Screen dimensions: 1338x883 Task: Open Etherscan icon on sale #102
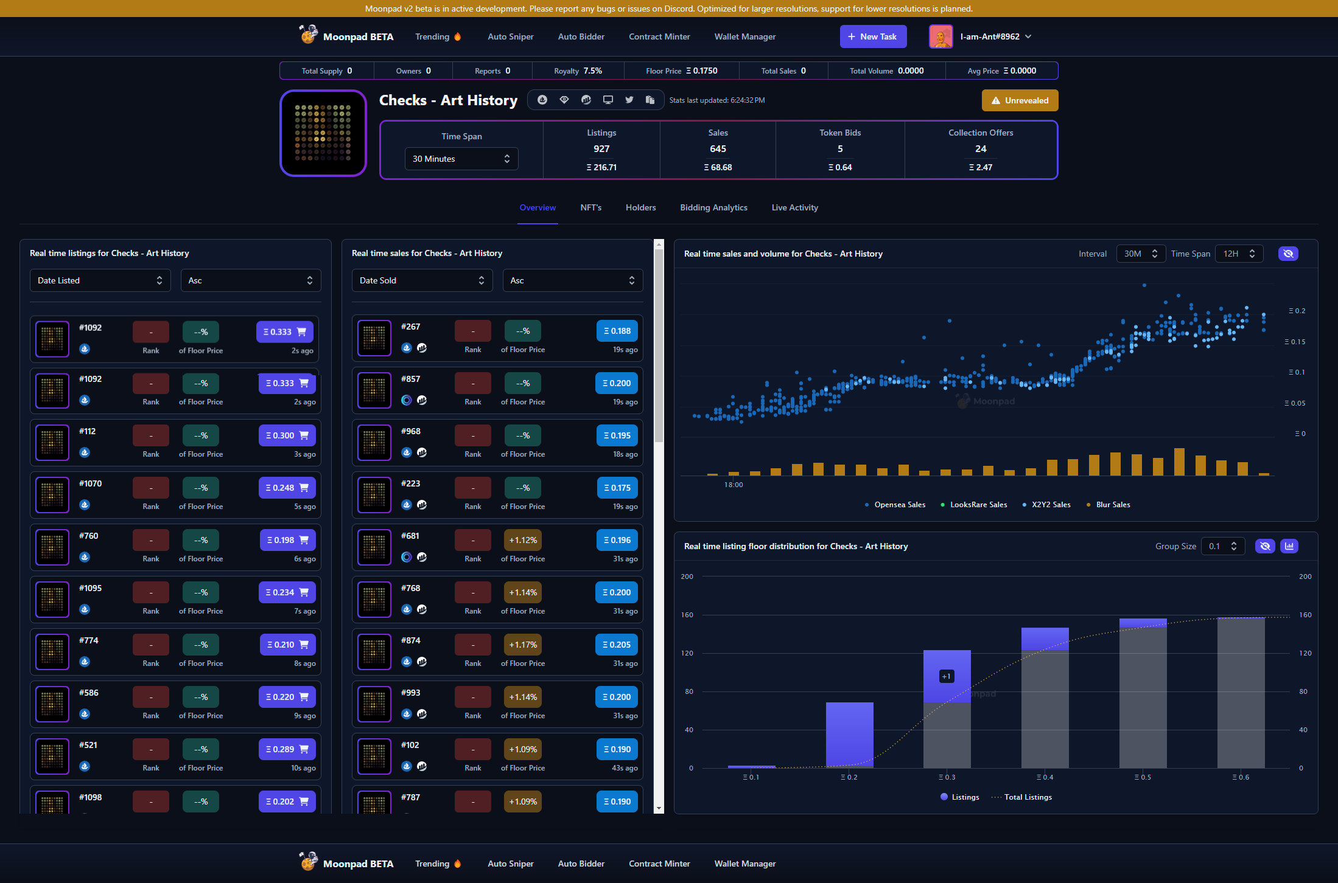[x=422, y=766]
